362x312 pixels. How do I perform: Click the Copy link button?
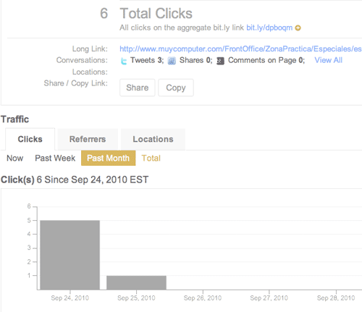coord(176,88)
